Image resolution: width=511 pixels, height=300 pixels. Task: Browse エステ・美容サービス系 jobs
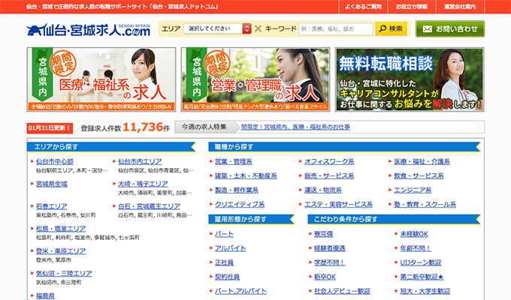[338, 204]
